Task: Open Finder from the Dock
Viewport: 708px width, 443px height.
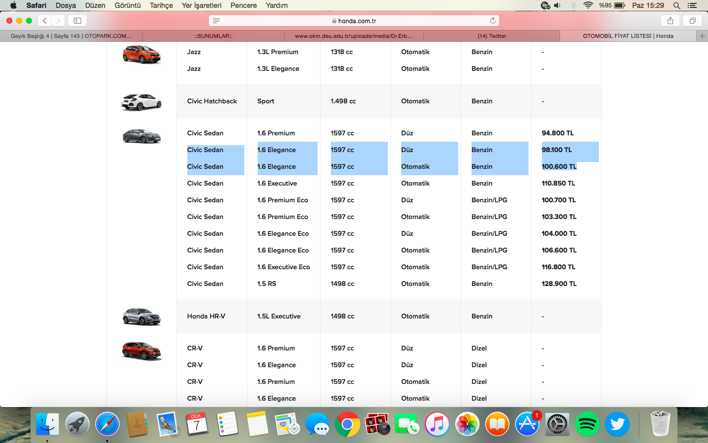Action: click(47, 424)
